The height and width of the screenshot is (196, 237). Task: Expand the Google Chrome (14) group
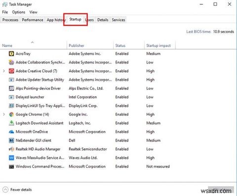4,115
